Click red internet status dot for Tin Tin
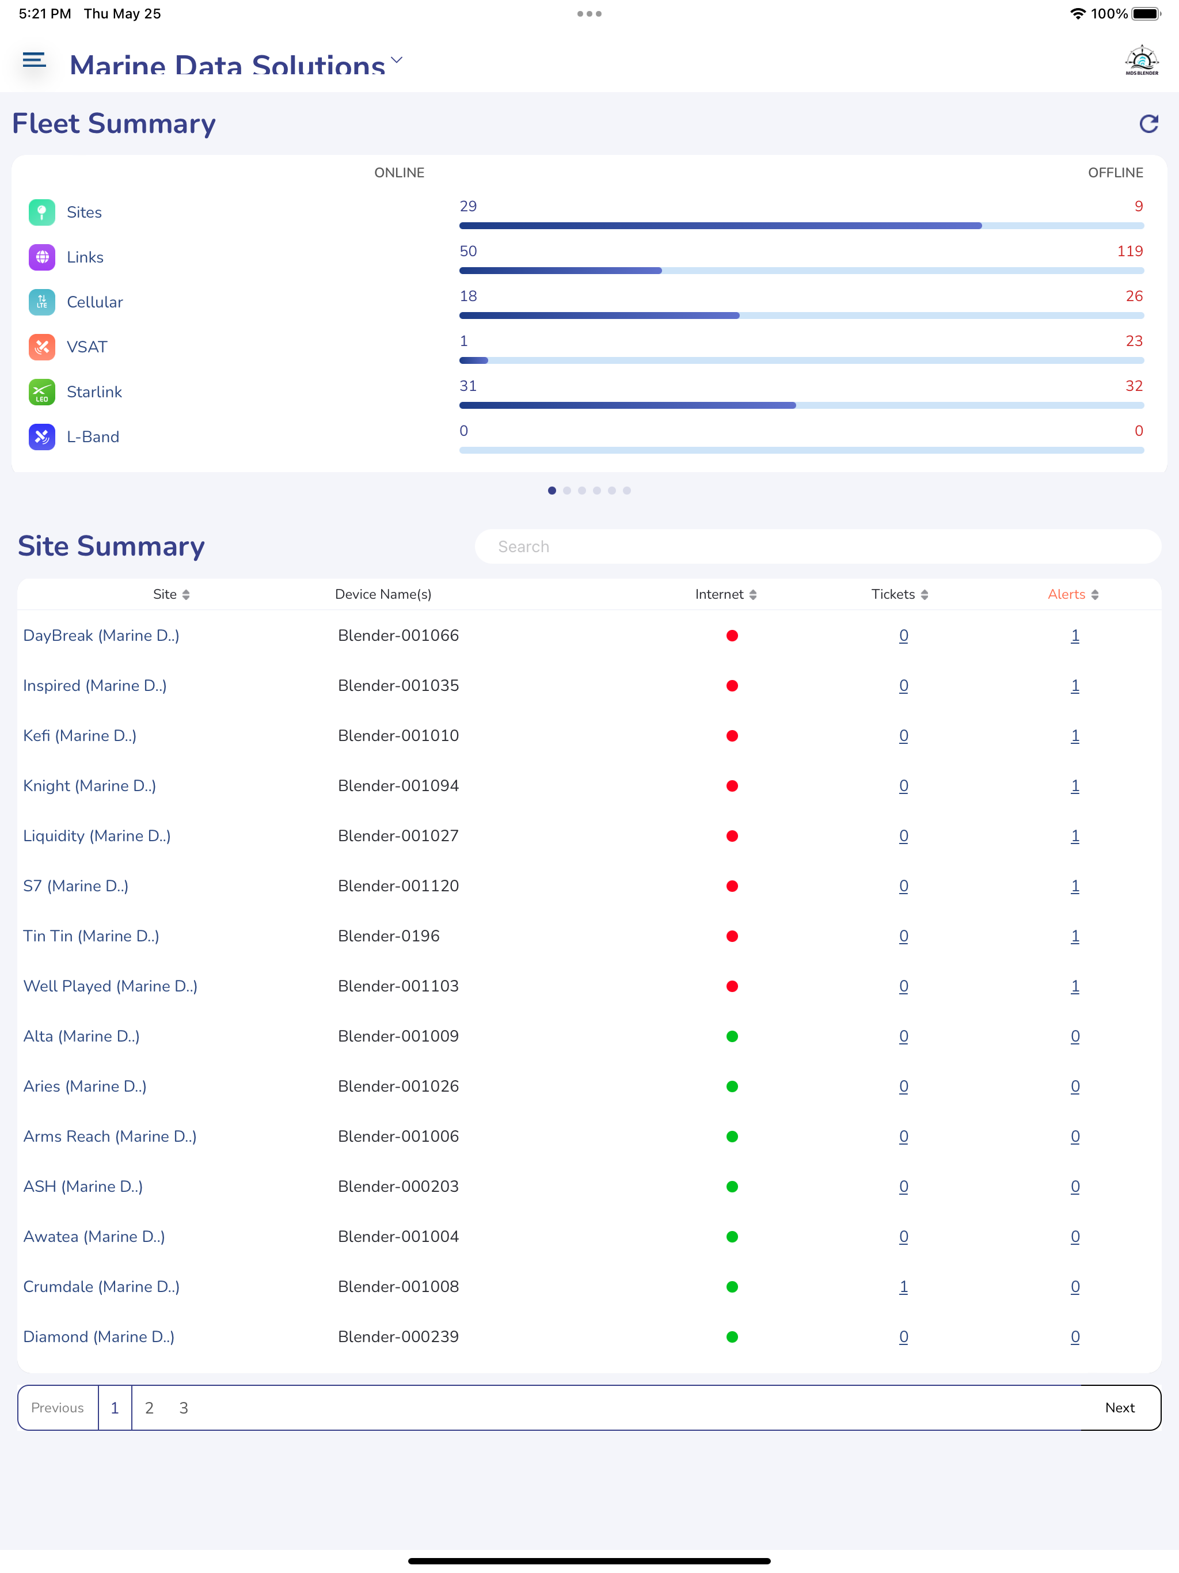 (x=732, y=936)
